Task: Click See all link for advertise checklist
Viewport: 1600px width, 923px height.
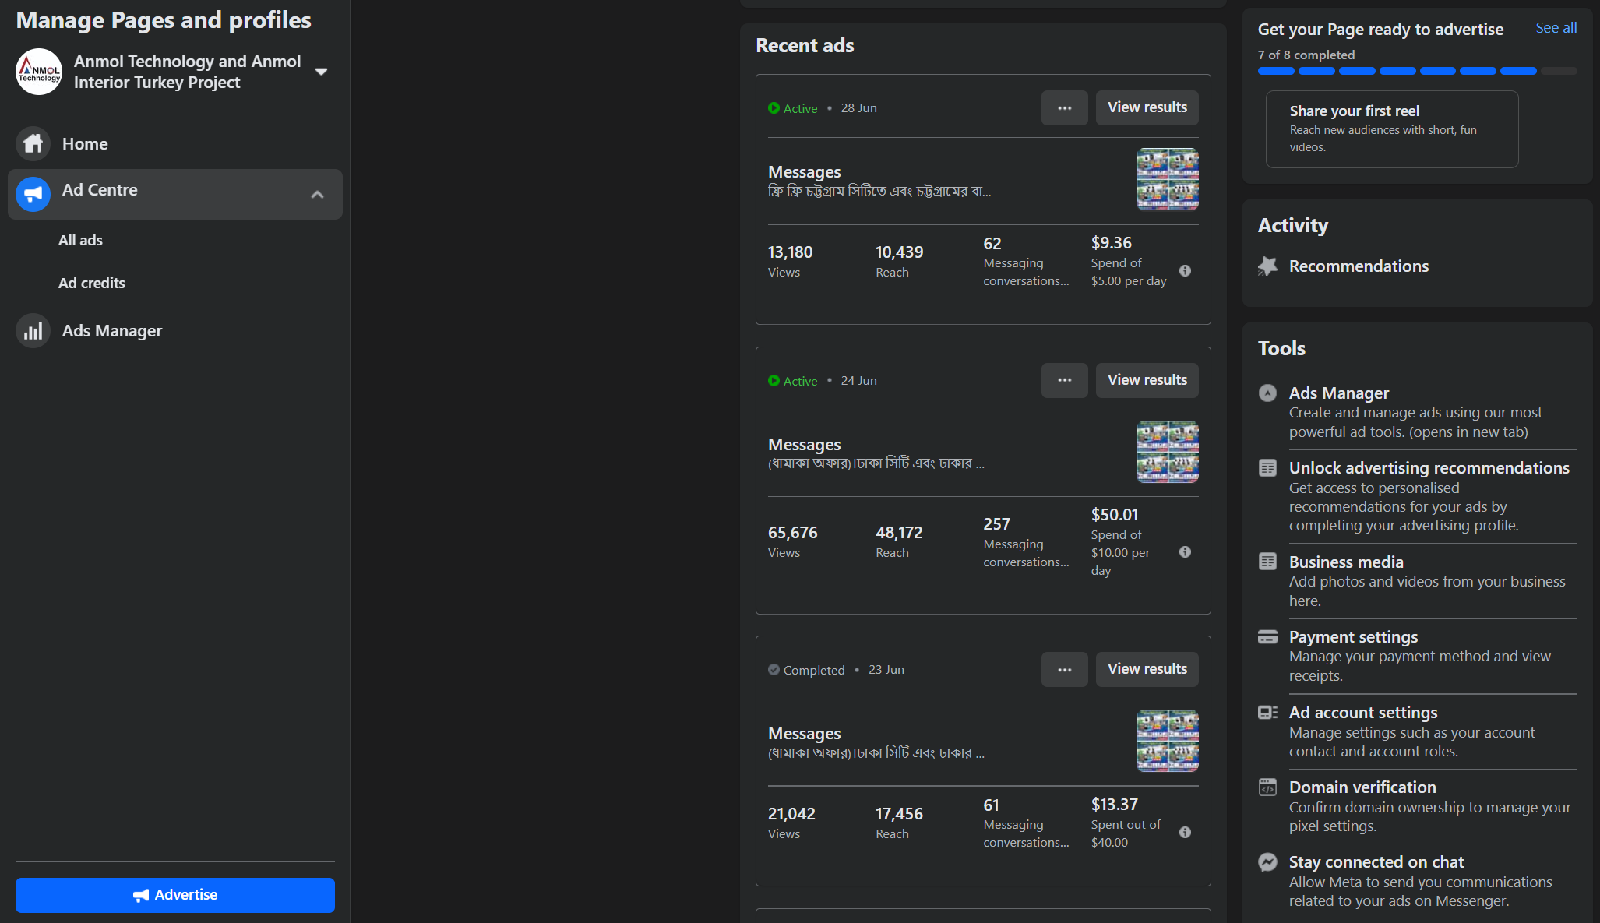Action: click(1556, 28)
